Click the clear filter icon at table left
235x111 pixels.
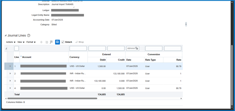coord(6,48)
